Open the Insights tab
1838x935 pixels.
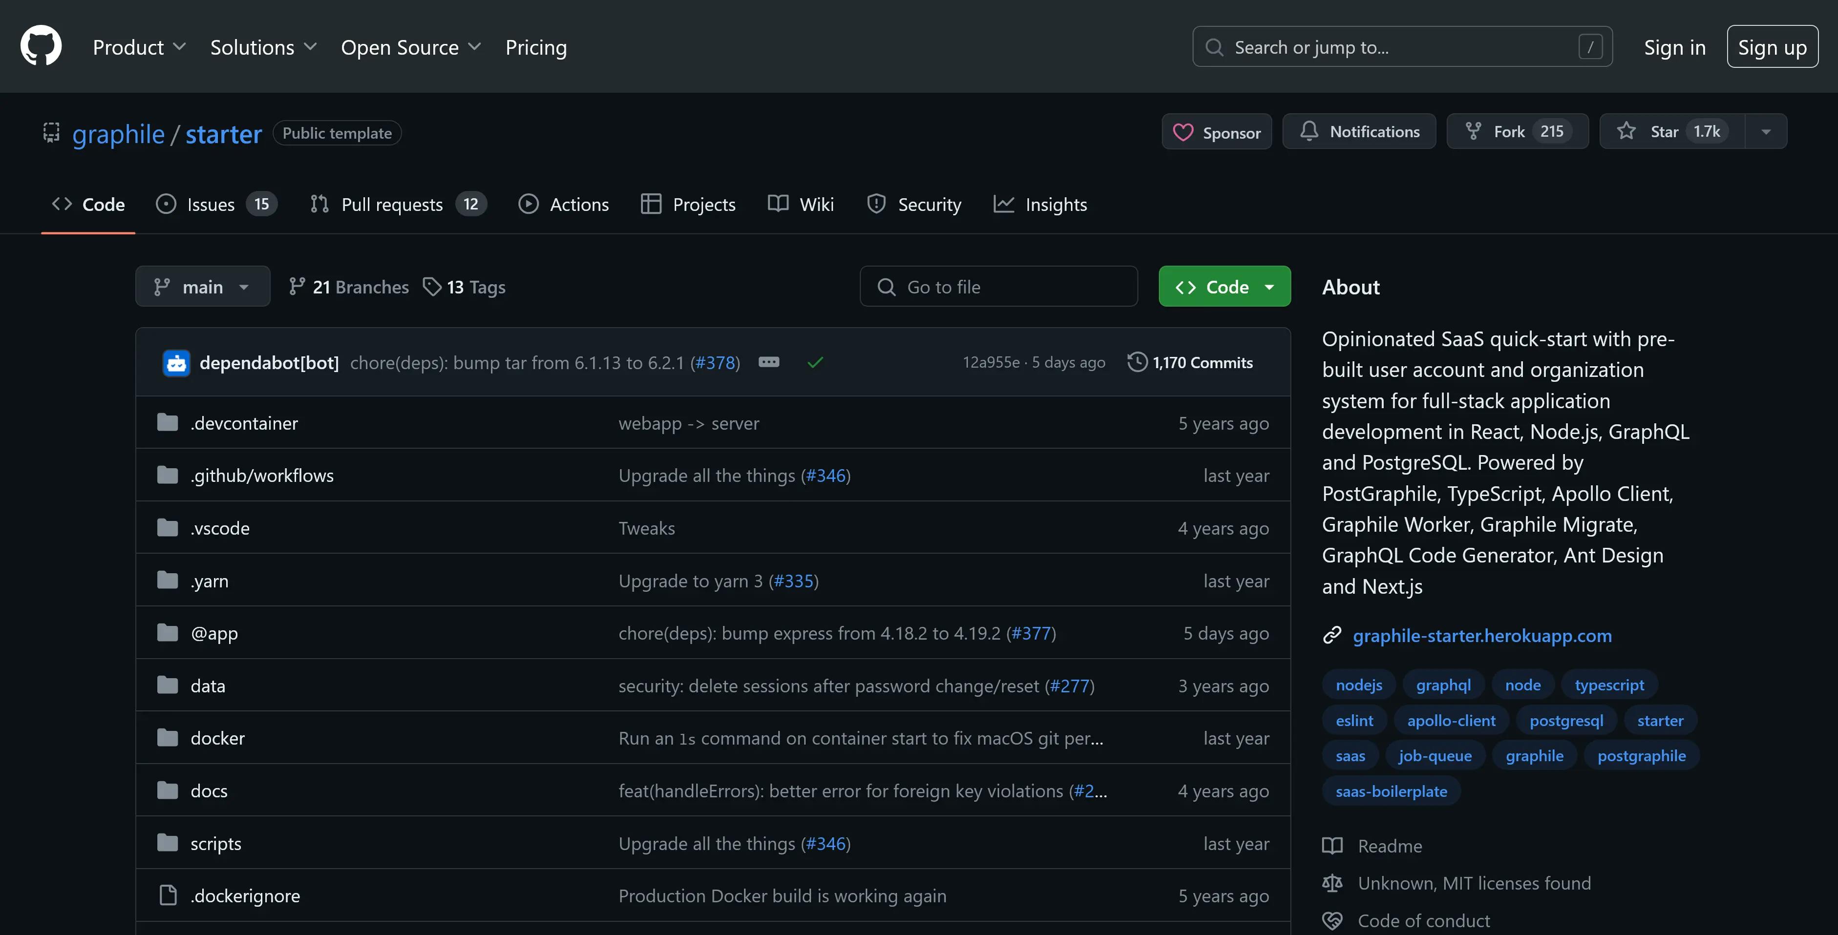pos(1039,205)
